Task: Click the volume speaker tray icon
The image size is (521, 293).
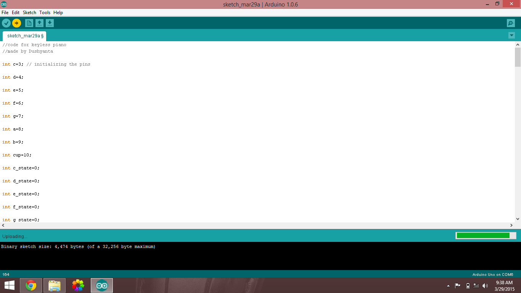Action: (485, 285)
